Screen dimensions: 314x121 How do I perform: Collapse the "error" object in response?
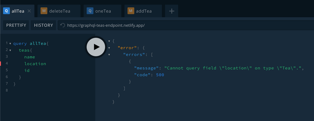tap(109, 48)
